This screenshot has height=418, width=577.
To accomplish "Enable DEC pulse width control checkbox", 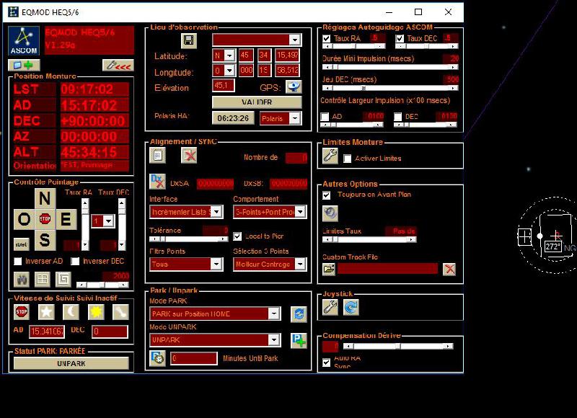I will (x=398, y=117).
